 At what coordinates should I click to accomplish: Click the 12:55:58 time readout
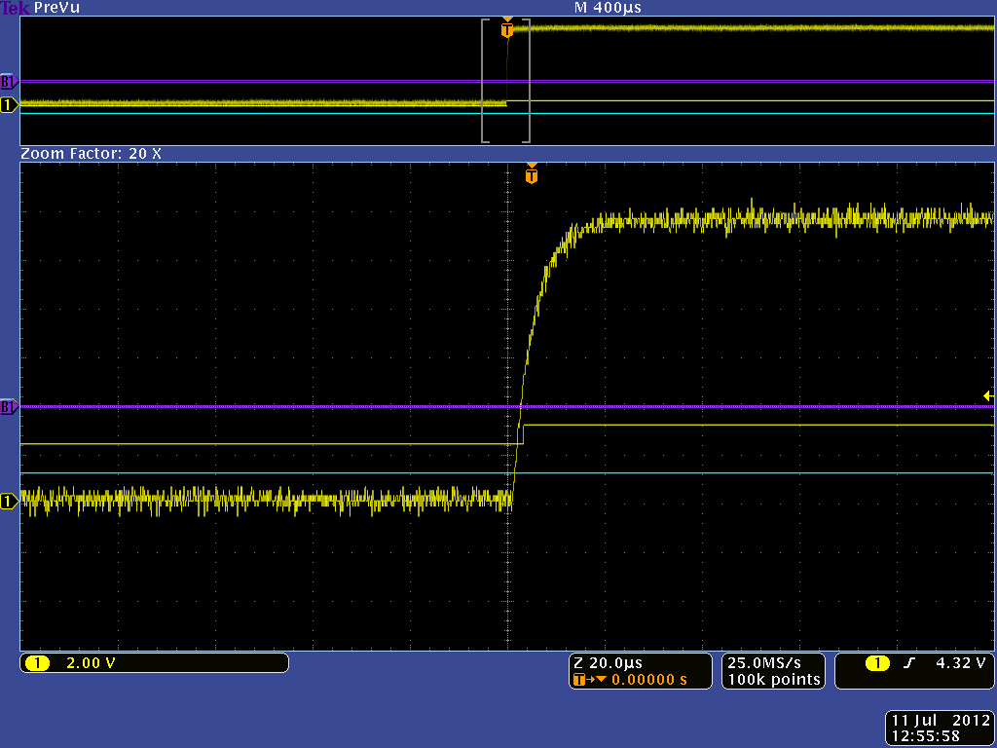[x=926, y=736]
